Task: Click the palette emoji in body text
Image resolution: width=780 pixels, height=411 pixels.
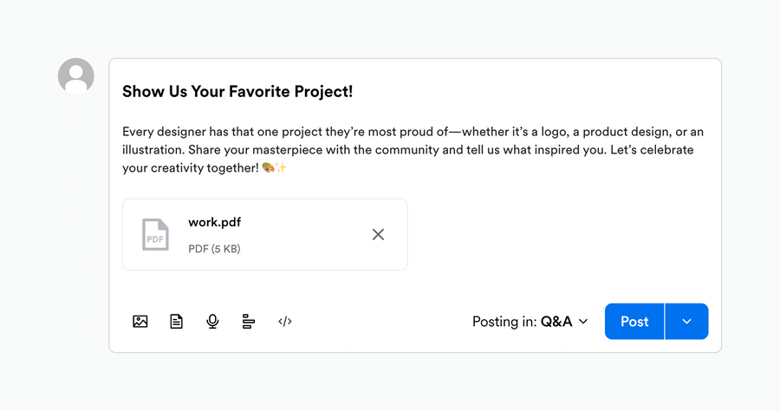Action: pos(267,167)
